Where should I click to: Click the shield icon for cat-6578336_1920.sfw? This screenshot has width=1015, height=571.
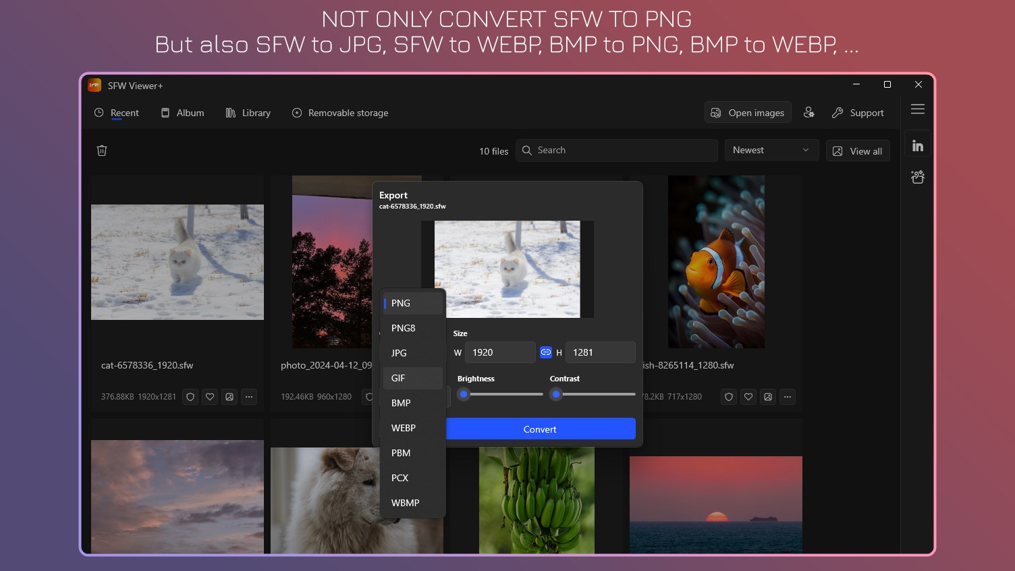190,397
